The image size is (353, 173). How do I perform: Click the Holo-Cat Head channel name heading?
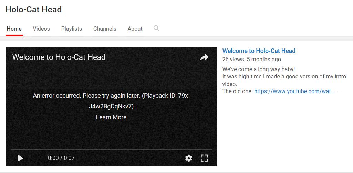pyautogui.click(x=33, y=9)
